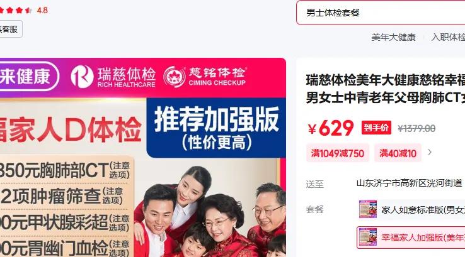Click the 慈铭体检 circular logo icon
This screenshot has height=257, width=465.
pyautogui.click(x=175, y=77)
